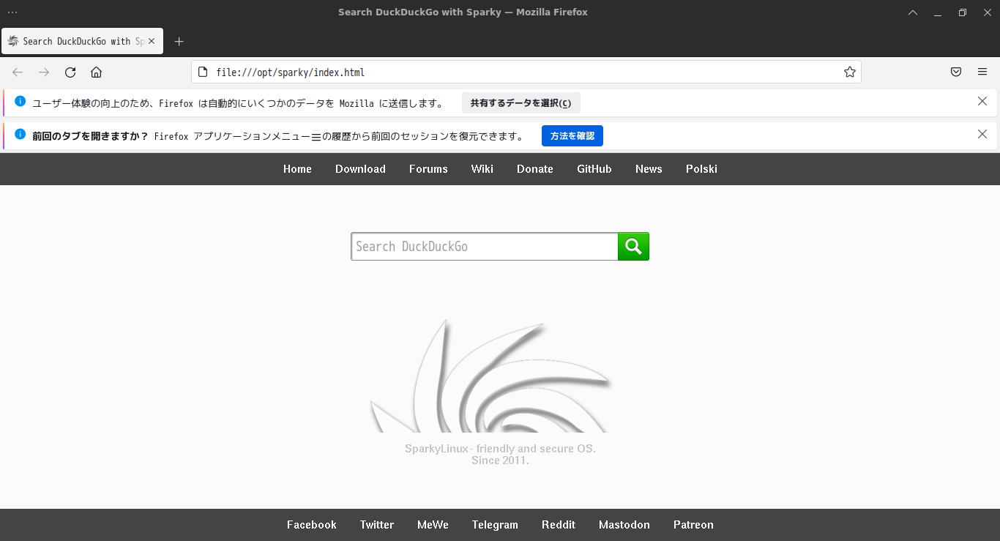This screenshot has height=541, width=1000.
Task: Open News in the top navigation
Action: 649,169
